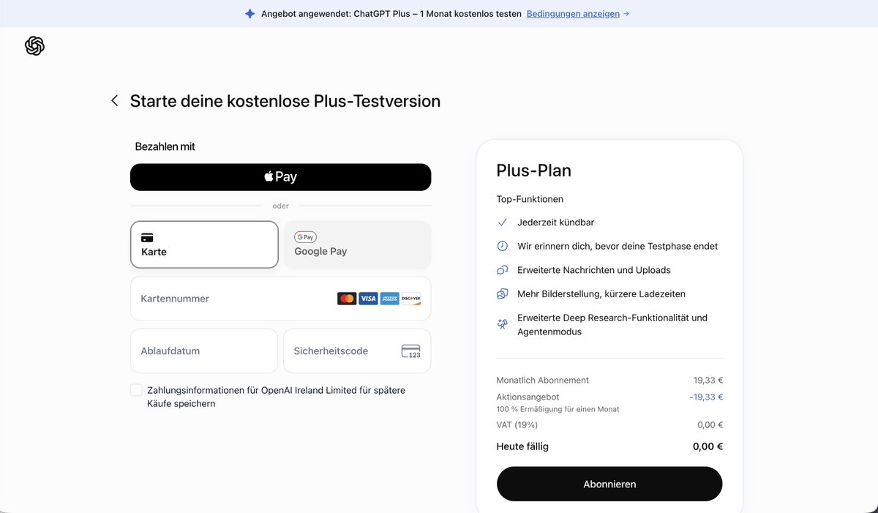Focus the Kartennummer input field
878x513 pixels.
pyautogui.click(x=280, y=299)
